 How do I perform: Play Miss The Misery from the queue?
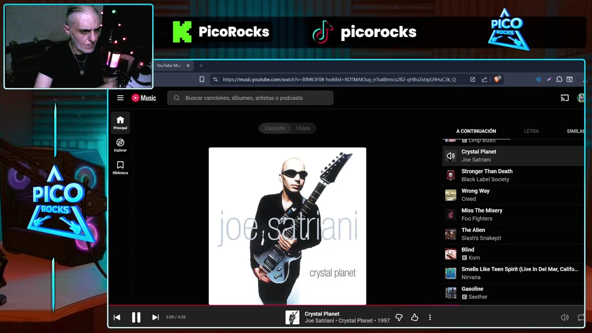pos(513,215)
